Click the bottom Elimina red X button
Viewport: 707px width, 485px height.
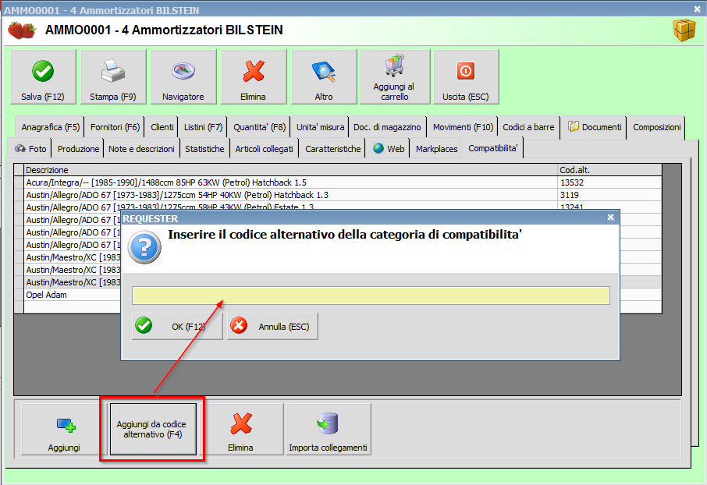(x=241, y=429)
